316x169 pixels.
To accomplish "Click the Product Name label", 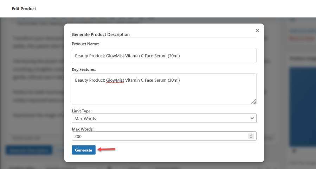I will [x=85, y=44].
